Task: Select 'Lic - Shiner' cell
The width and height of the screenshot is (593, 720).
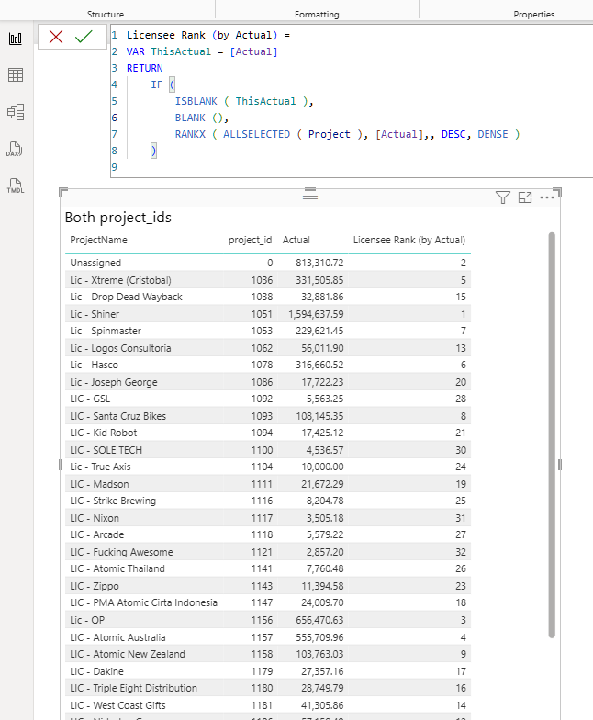Action: [x=95, y=314]
